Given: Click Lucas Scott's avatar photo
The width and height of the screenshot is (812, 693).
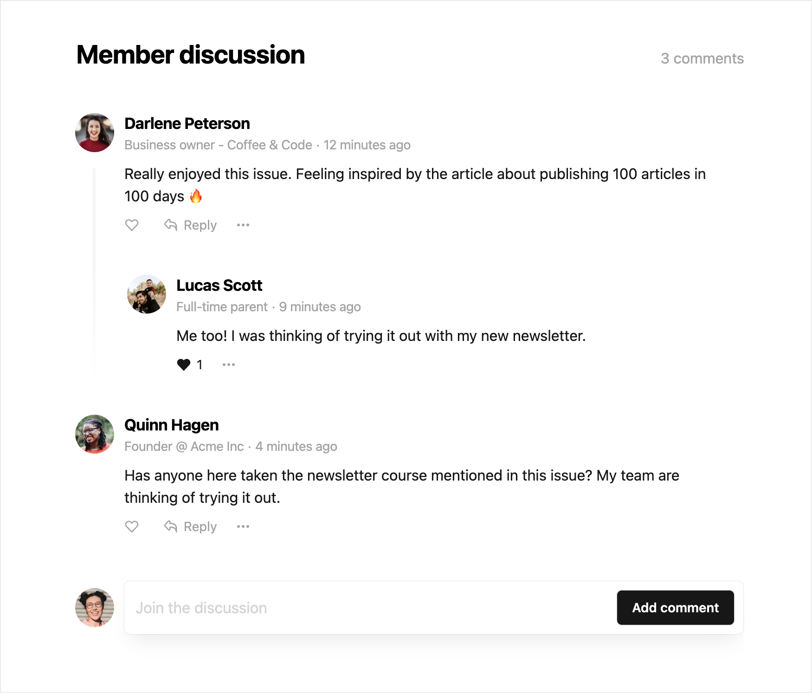Looking at the screenshot, I should click(x=147, y=294).
